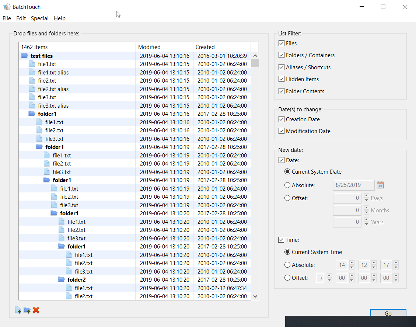Click the absolute date field showing 8/25/2019

353,185
